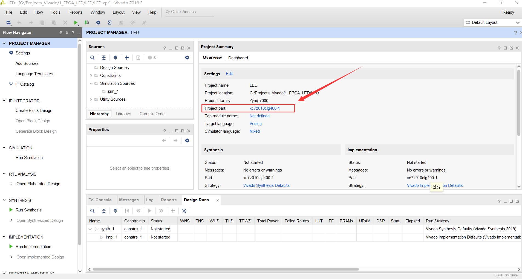Viewport: 522px width, 279px height.
Task: Toggle the missing sources filter indicator
Action: [152, 58]
